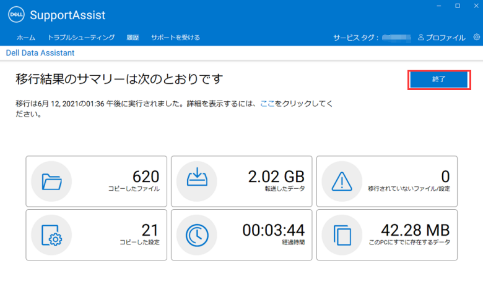Click the 21 copied settings value
The image size is (483, 287).
pyautogui.click(x=150, y=230)
